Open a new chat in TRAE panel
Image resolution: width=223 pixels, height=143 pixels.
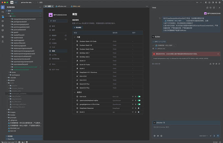207,8
